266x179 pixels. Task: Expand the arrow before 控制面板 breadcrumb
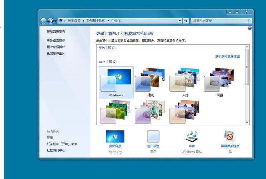65,21
